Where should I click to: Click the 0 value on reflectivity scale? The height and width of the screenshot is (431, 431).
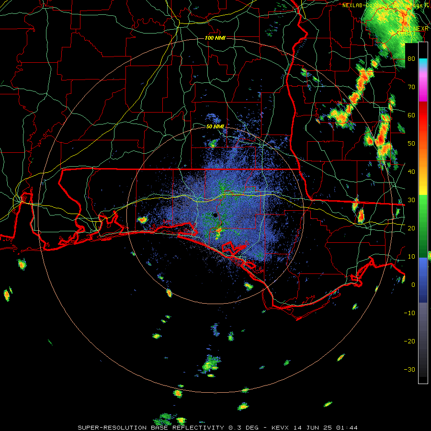pyautogui.click(x=413, y=285)
